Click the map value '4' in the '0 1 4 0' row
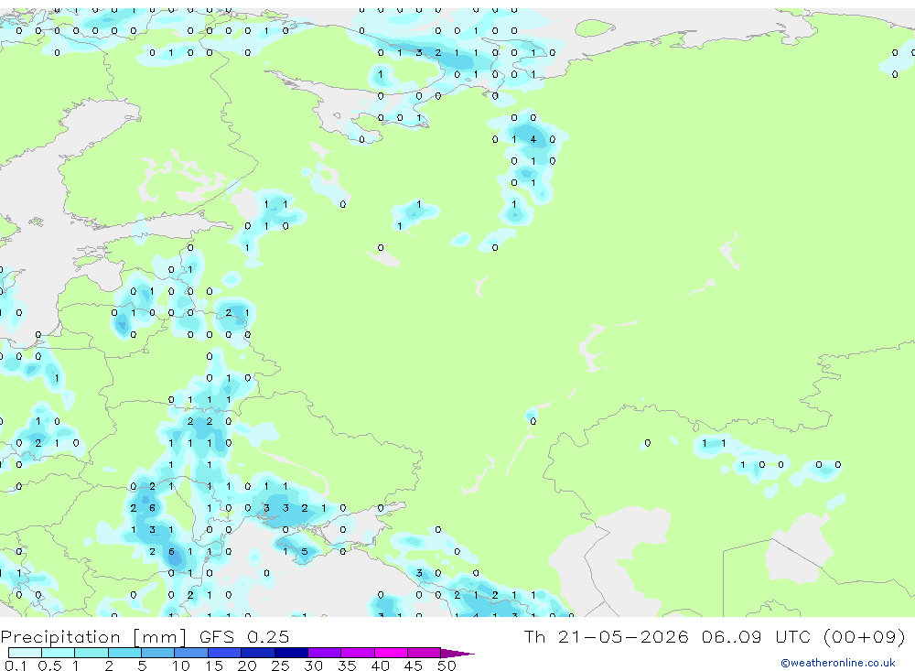The height and width of the screenshot is (671, 915). [x=533, y=139]
